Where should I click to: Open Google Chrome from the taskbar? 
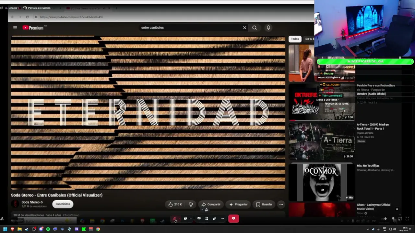tap(98, 229)
